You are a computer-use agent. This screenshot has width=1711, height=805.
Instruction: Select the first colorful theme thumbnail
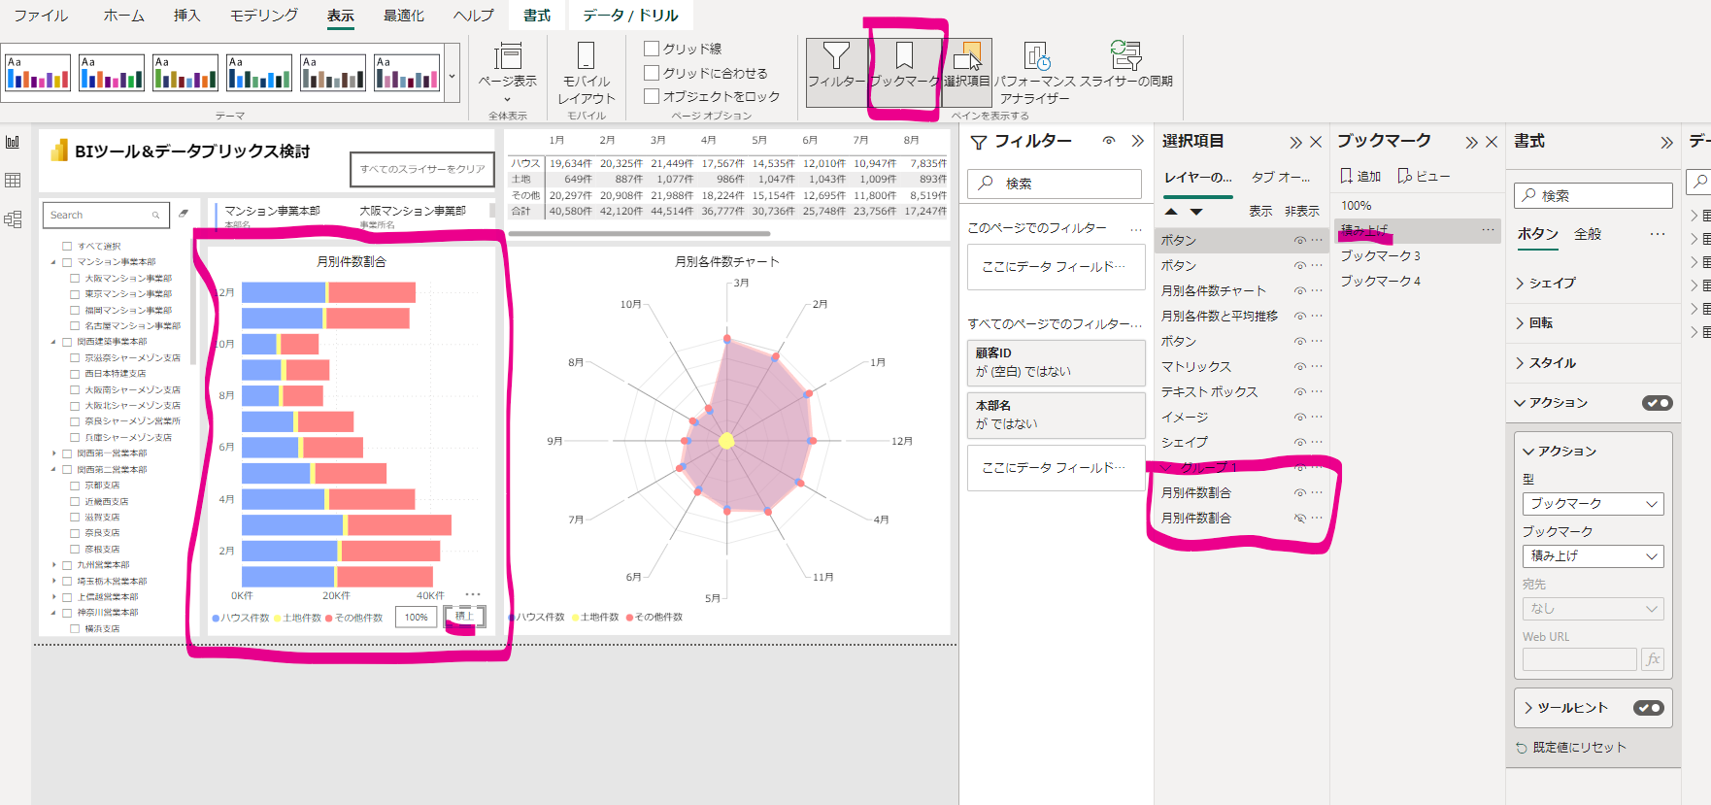pyautogui.click(x=38, y=73)
